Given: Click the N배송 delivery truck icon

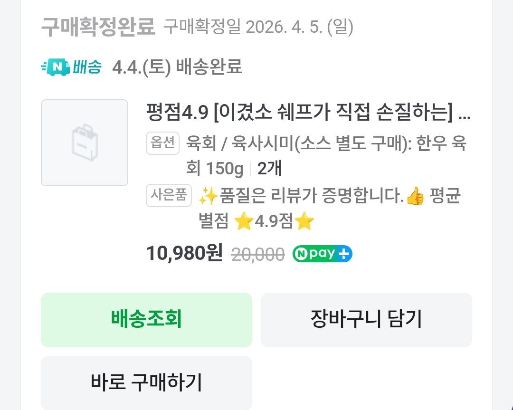Looking at the screenshot, I should 56,67.
